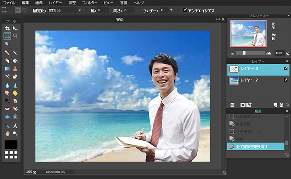Open the レイヤー menu
Viewport: 291px width, 179px height.
click(x=55, y=3)
